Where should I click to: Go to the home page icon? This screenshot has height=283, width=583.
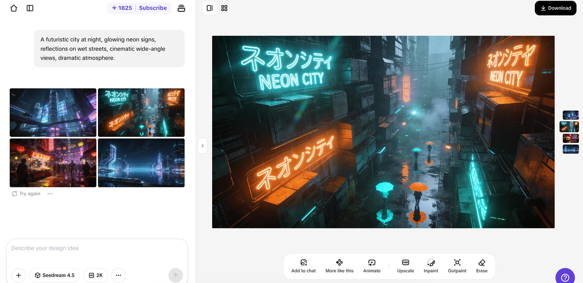pyautogui.click(x=14, y=8)
